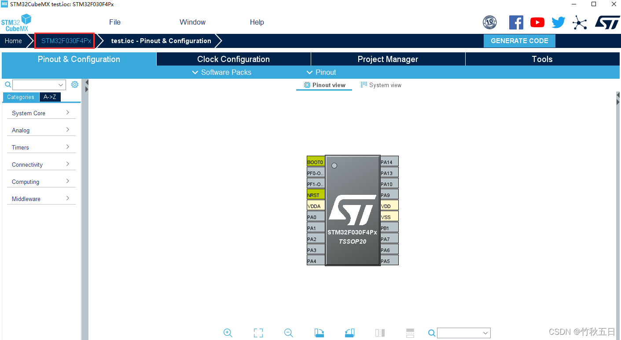Switch to A->Z list tab

(x=50, y=97)
